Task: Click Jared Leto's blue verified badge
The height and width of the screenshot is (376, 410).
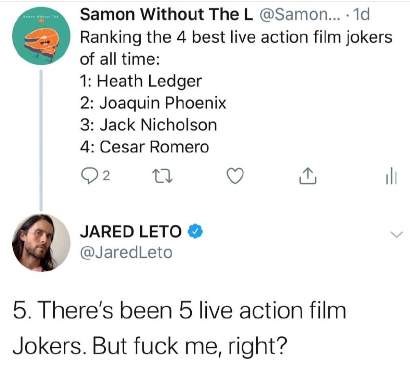Action: pos(196,231)
